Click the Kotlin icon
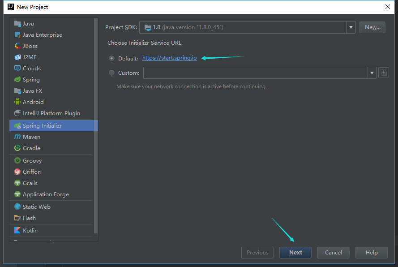This screenshot has height=267, width=398. 17,230
